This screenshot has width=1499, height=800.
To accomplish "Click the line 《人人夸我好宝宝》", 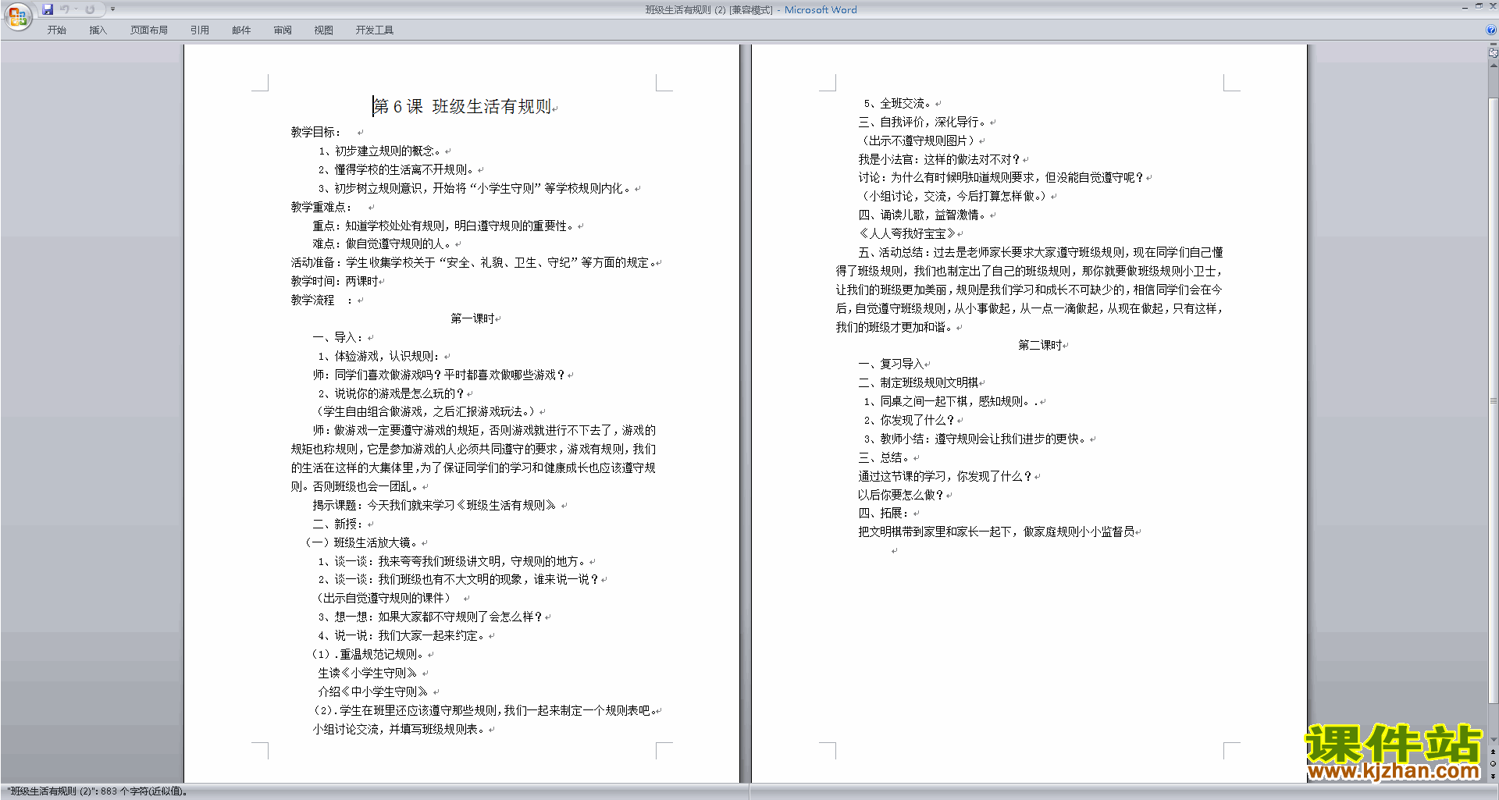I will tap(906, 233).
